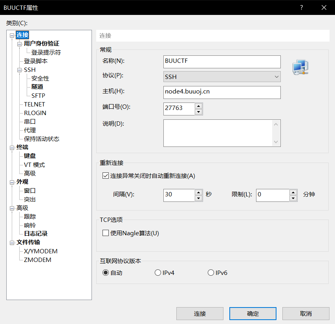Increase the 限制 minutes value
The height and width of the screenshot is (324, 335).
(293, 193)
